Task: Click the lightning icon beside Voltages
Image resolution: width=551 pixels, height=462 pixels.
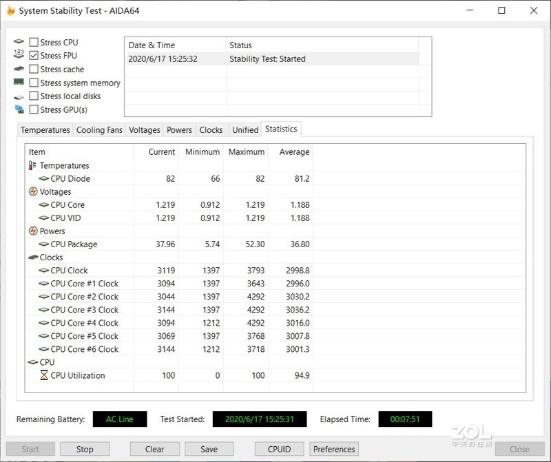Action: pos(32,191)
